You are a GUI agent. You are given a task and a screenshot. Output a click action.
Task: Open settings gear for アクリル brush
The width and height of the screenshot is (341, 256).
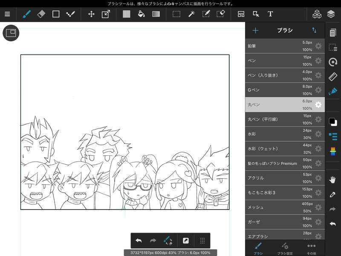[318, 178]
